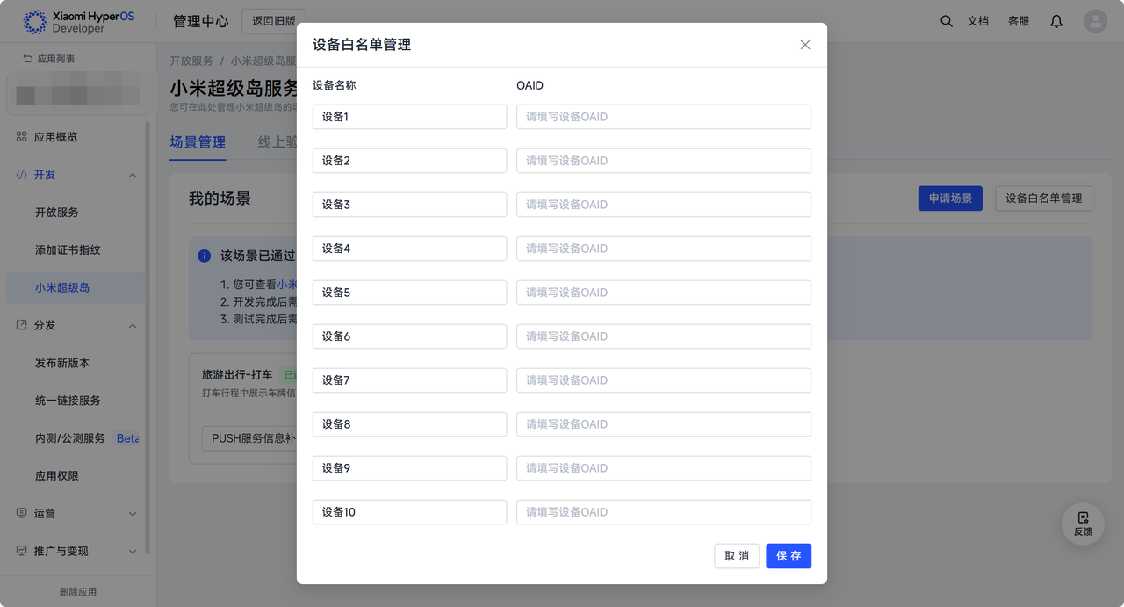Image resolution: width=1124 pixels, height=607 pixels.
Task: Click the search magnifier icon in header
Action: [x=946, y=21]
